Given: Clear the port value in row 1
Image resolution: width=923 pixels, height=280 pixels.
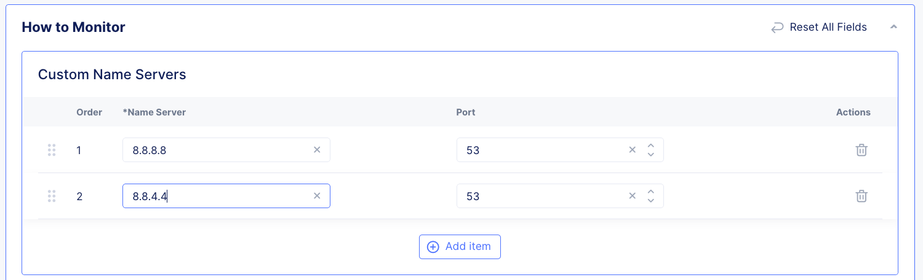Looking at the screenshot, I should (632, 150).
